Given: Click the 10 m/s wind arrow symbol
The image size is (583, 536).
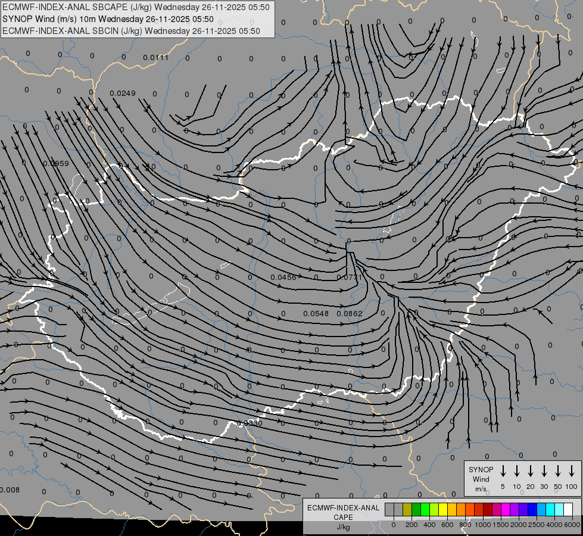Looking at the screenshot, I should click(x=517, y=471).
